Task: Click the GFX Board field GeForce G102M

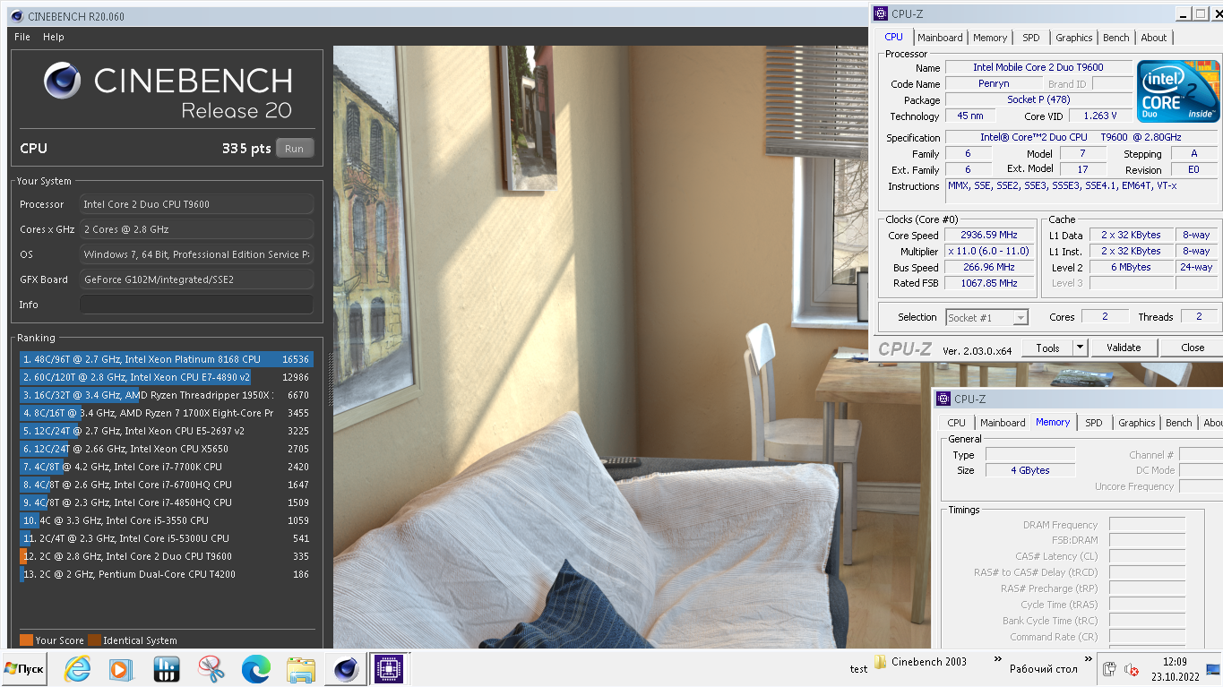Action: (196, 279)
